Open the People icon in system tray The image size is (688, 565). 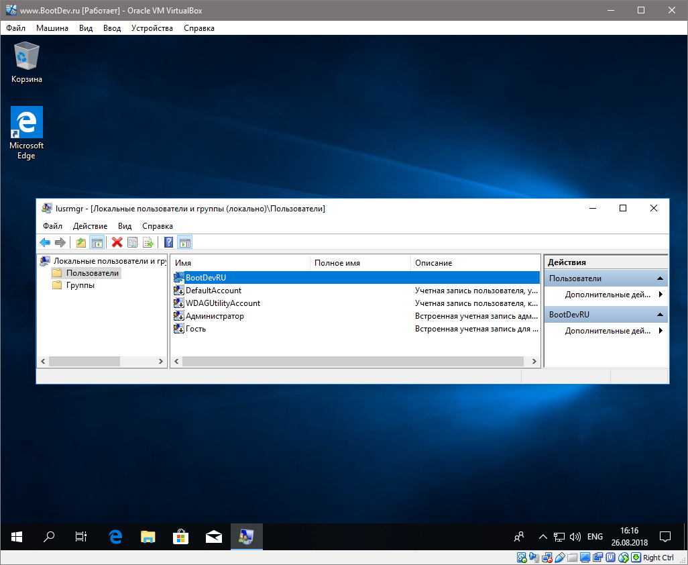click(x=519, y=536)
